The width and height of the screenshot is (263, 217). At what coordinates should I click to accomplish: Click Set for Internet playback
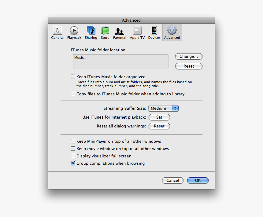click(x=159, y=117)
